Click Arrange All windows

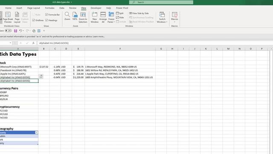coord(103,17)
